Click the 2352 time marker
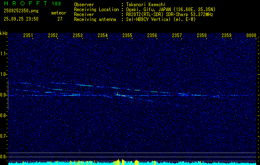260x165 pixels. 53,35
